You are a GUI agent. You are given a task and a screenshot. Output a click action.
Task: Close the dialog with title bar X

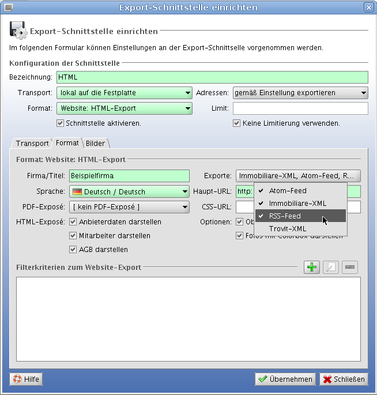click(x=368, y=7)
